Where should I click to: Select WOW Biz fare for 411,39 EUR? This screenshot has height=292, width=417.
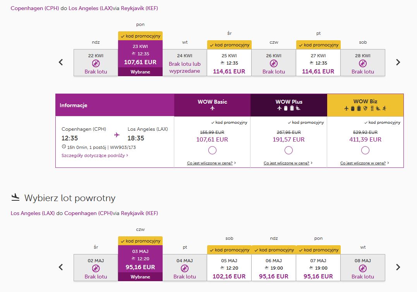click(365, 150)
